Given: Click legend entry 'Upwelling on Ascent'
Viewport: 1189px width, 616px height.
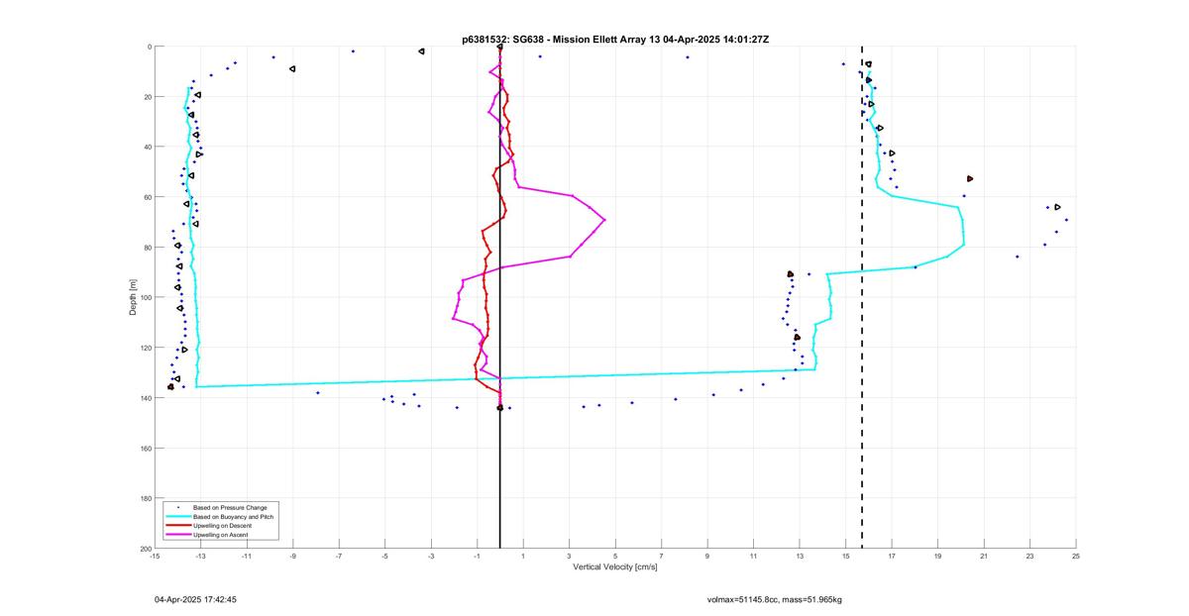Looking at the screenshot, I should (x=222, y=534).
